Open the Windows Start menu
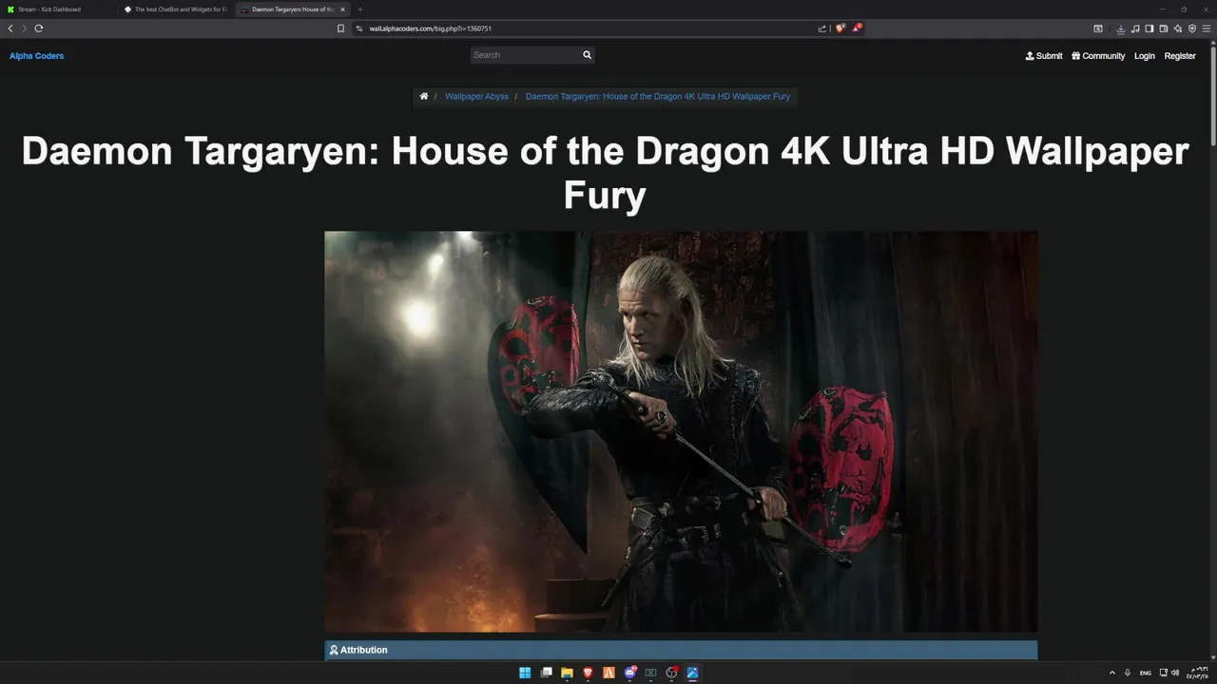Image resolution: width=1217 pixels, height=684 pixels. click(x=525, y=673)
